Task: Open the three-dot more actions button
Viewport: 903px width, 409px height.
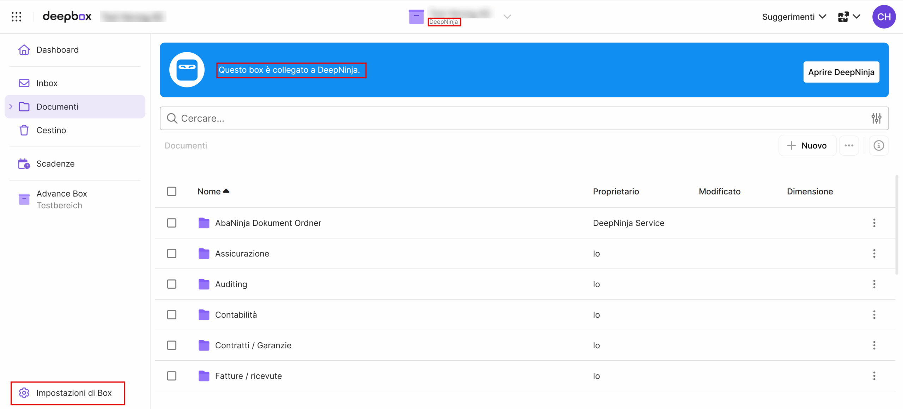Action: pos(849,145)
